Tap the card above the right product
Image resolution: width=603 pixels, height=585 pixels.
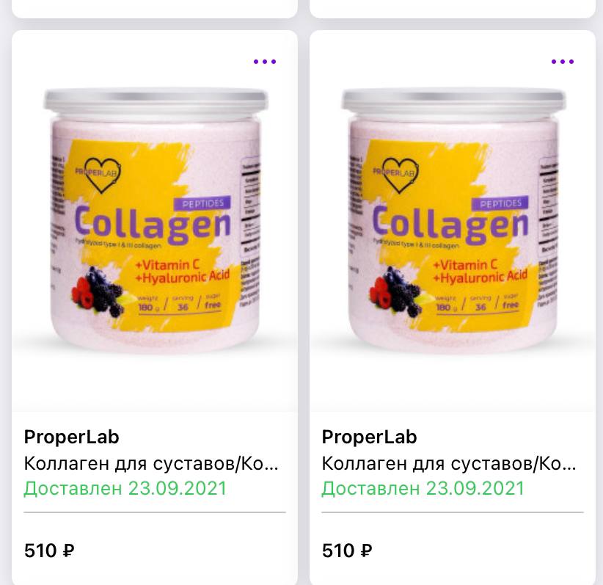(452, 9)
